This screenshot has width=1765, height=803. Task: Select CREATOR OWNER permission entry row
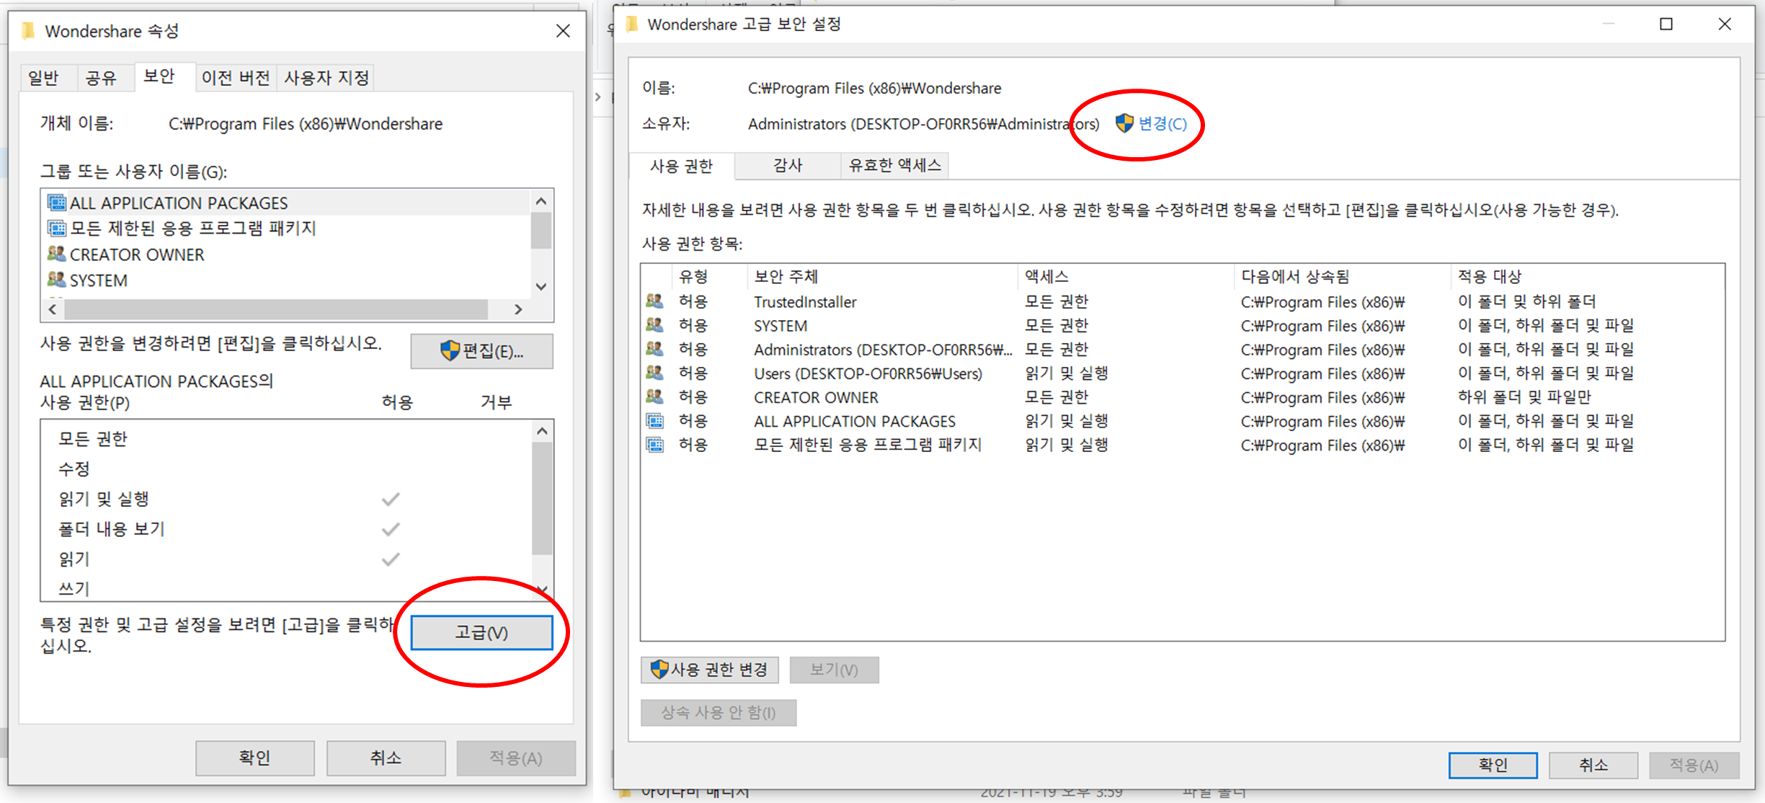tap(1182, 397)
